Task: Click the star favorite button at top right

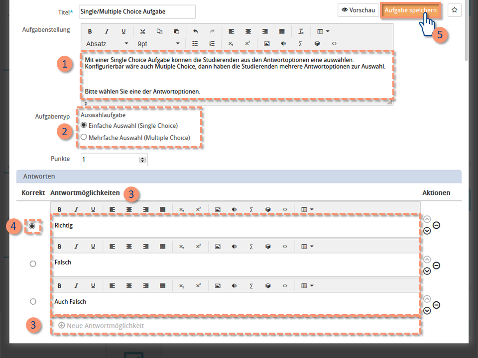Action: click(454, 10)
